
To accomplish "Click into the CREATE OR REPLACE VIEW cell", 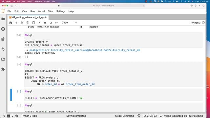I will point(113,74).
